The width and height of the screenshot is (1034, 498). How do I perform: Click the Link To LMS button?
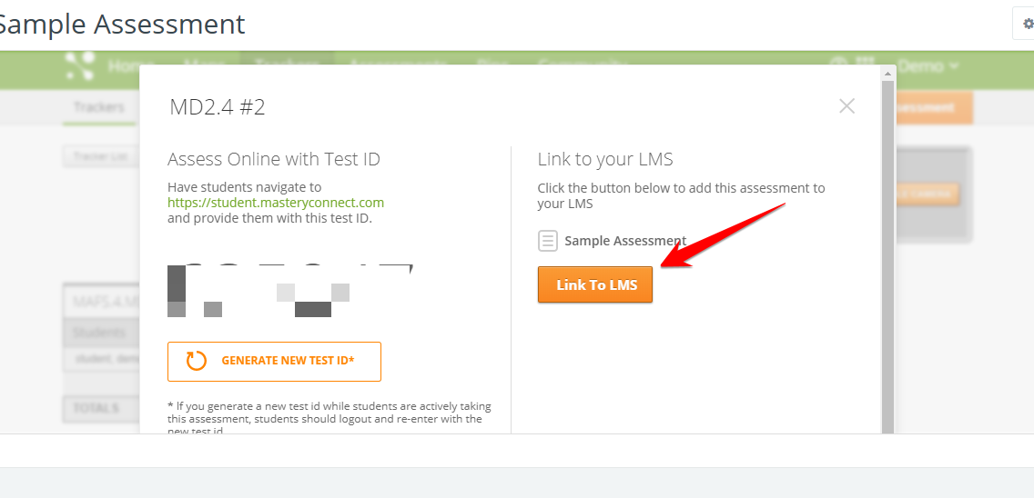595,284
